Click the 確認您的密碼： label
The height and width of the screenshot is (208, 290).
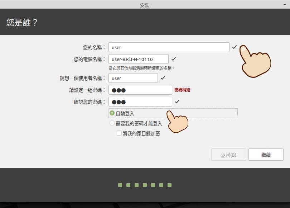coord(90,102)
